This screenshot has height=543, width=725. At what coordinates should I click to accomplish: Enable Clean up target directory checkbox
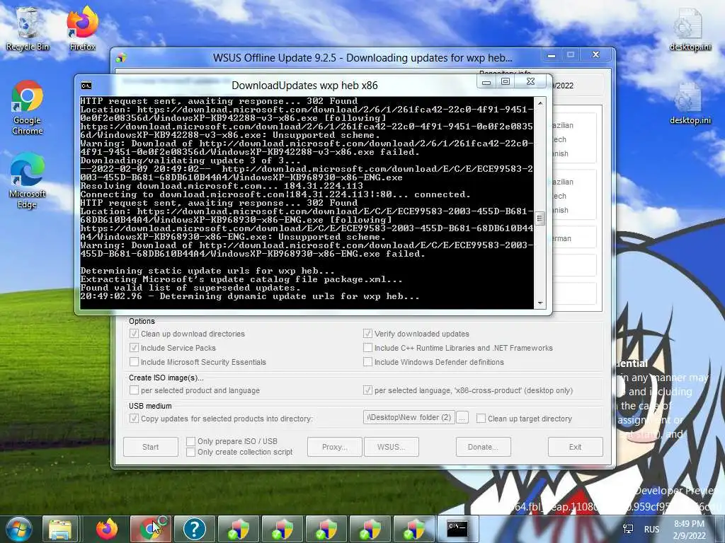(x=481, y=419)
